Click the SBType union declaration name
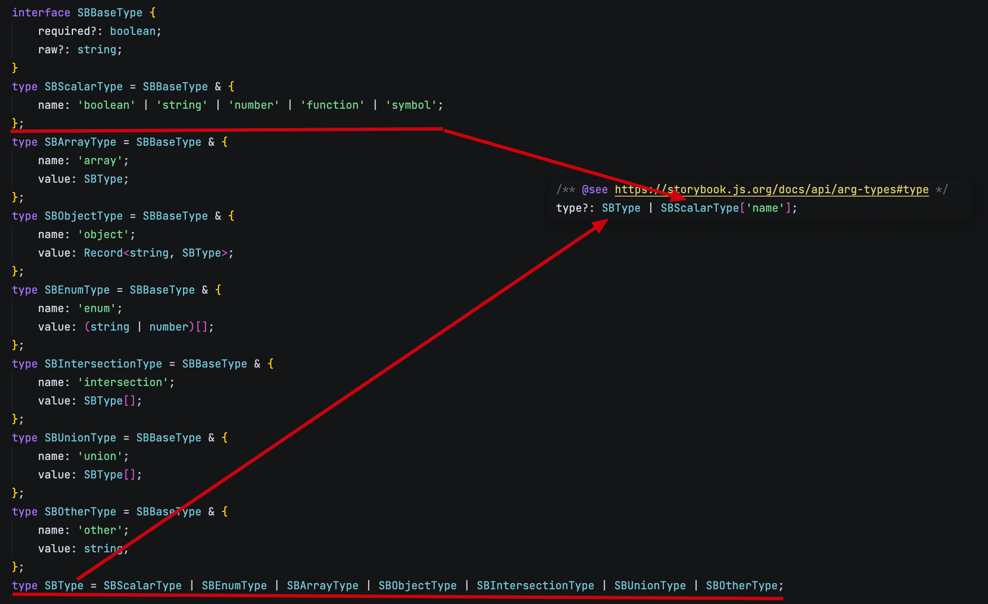 tap(64, 586)
